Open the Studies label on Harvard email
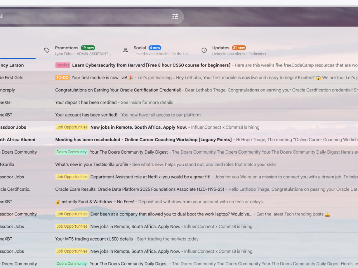This screenshot has width=358, height=268. click(x=63, y=65)
